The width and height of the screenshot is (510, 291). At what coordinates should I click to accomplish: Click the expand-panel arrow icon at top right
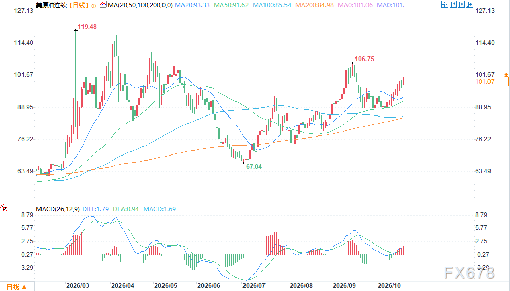tap(470, 4)
